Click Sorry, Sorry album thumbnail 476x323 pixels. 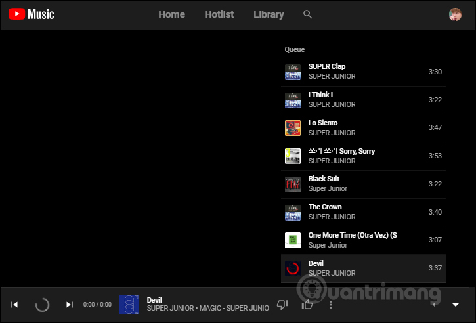click(293, 156)
